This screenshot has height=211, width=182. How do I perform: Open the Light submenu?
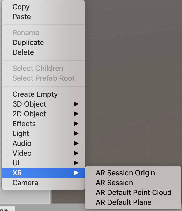[x=21, y=134]
